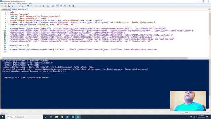Click the $Adminaccount line in script pane
211x119 pixels.
[x=35, y=16]
